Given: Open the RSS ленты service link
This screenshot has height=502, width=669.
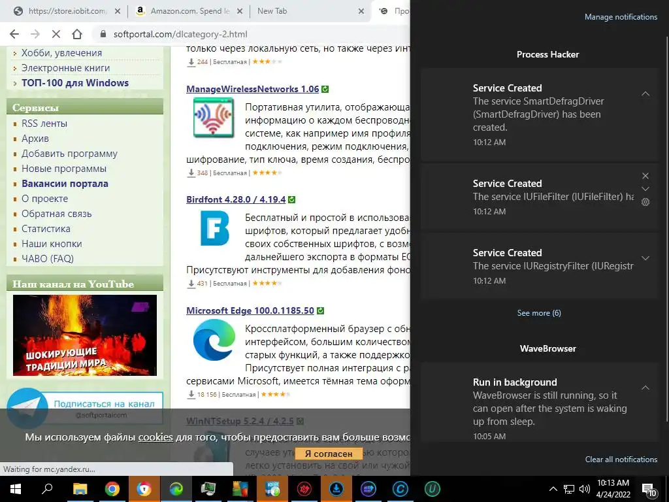Looking at the screenshot, I should 44,124.
